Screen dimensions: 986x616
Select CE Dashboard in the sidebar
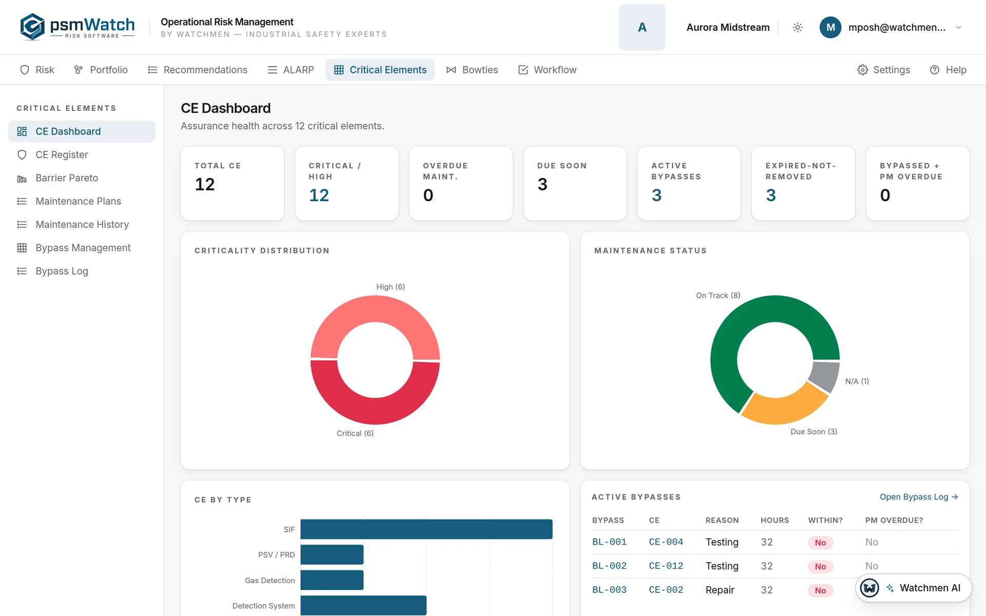point(82,131)
